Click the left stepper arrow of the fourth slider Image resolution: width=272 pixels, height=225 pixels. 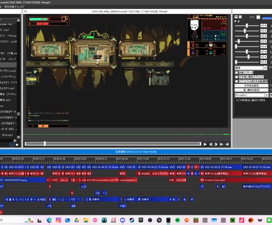tap(262, 41)
